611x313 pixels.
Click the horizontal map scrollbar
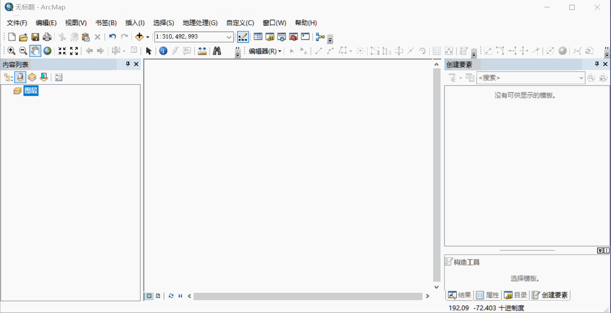308,296
